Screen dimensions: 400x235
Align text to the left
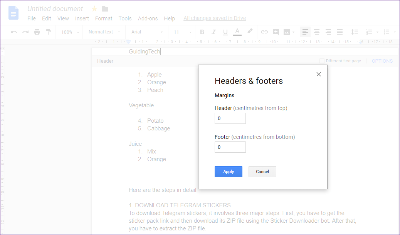point(305,32)
